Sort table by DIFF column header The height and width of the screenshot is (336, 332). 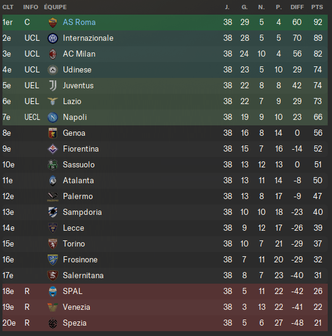tap(297, 7)
